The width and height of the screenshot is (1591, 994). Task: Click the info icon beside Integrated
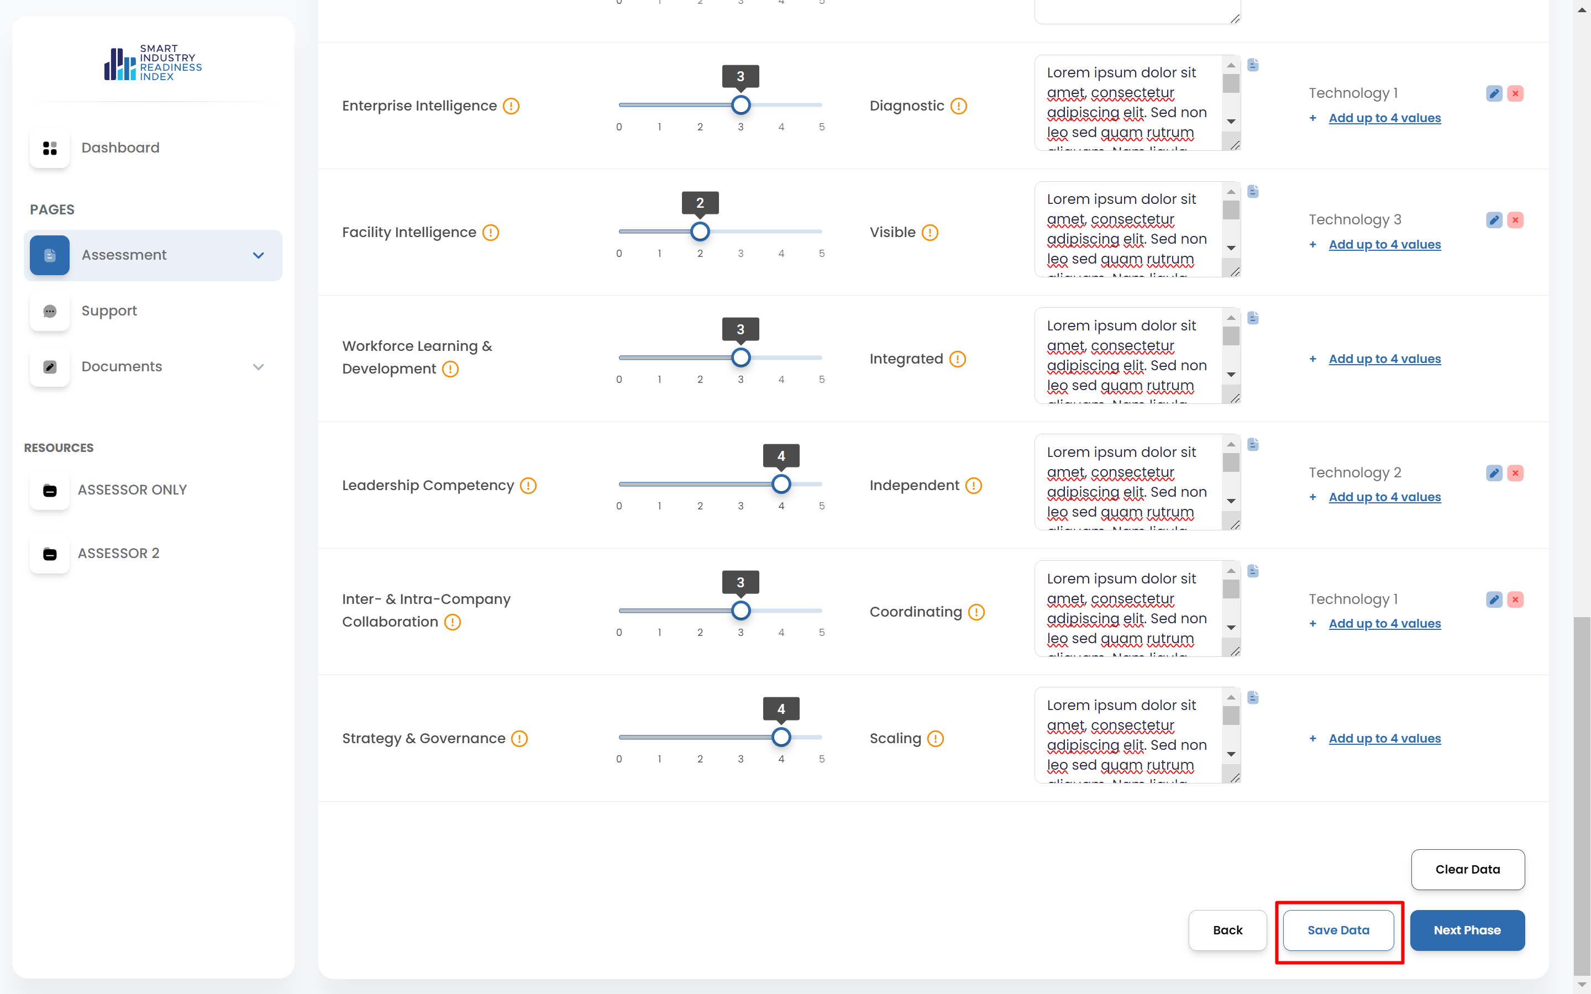tap(957, 360)
